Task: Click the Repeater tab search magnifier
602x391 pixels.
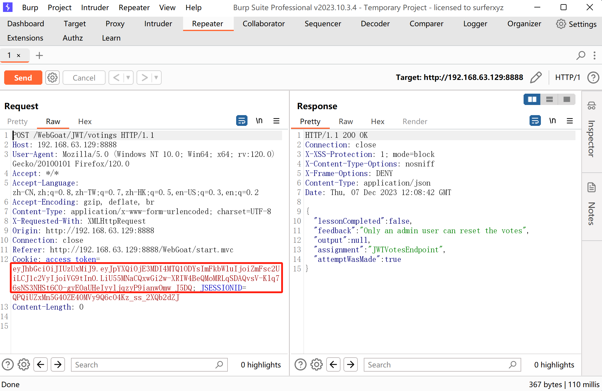Action: [x=581, y=55]
